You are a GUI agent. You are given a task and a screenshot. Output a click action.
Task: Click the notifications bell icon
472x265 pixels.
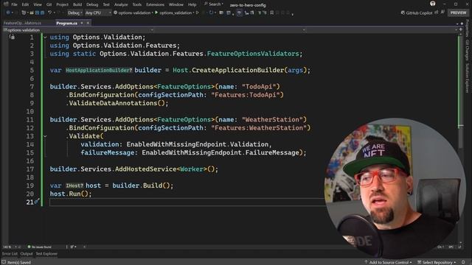coord(464,262)
